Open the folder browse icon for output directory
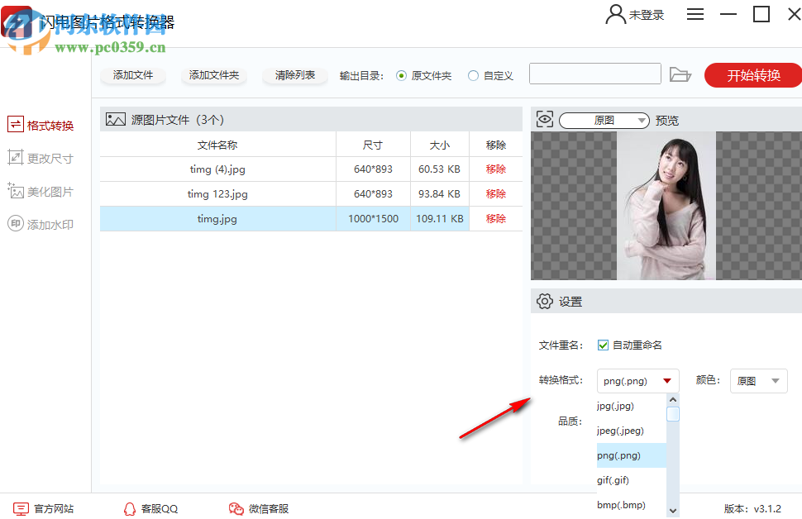Image resolution: width=802 pixels, height=519 pixels. pyautogui.click(x=680, y=74)
